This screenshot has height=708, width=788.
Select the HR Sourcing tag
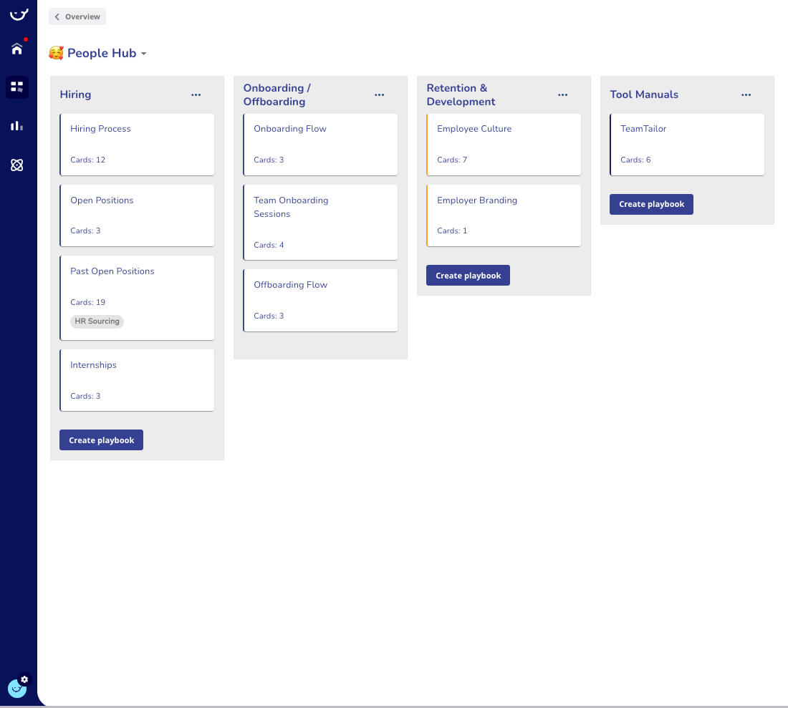point(97,321)
